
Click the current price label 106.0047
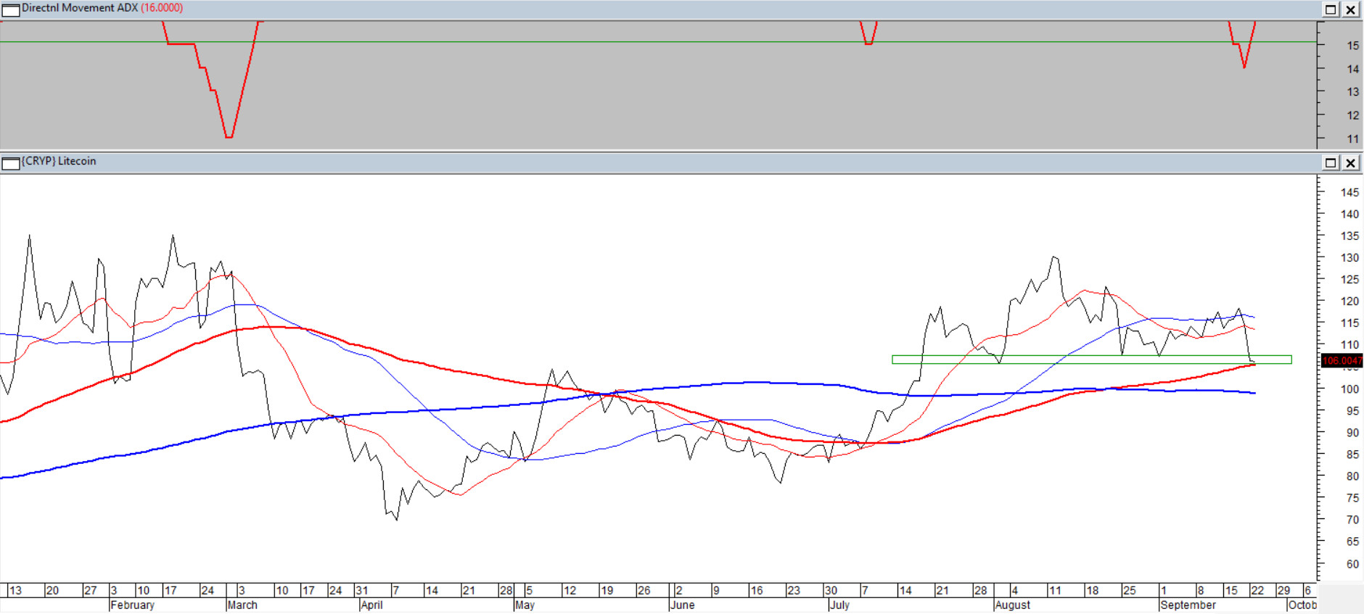[1342, 360]
